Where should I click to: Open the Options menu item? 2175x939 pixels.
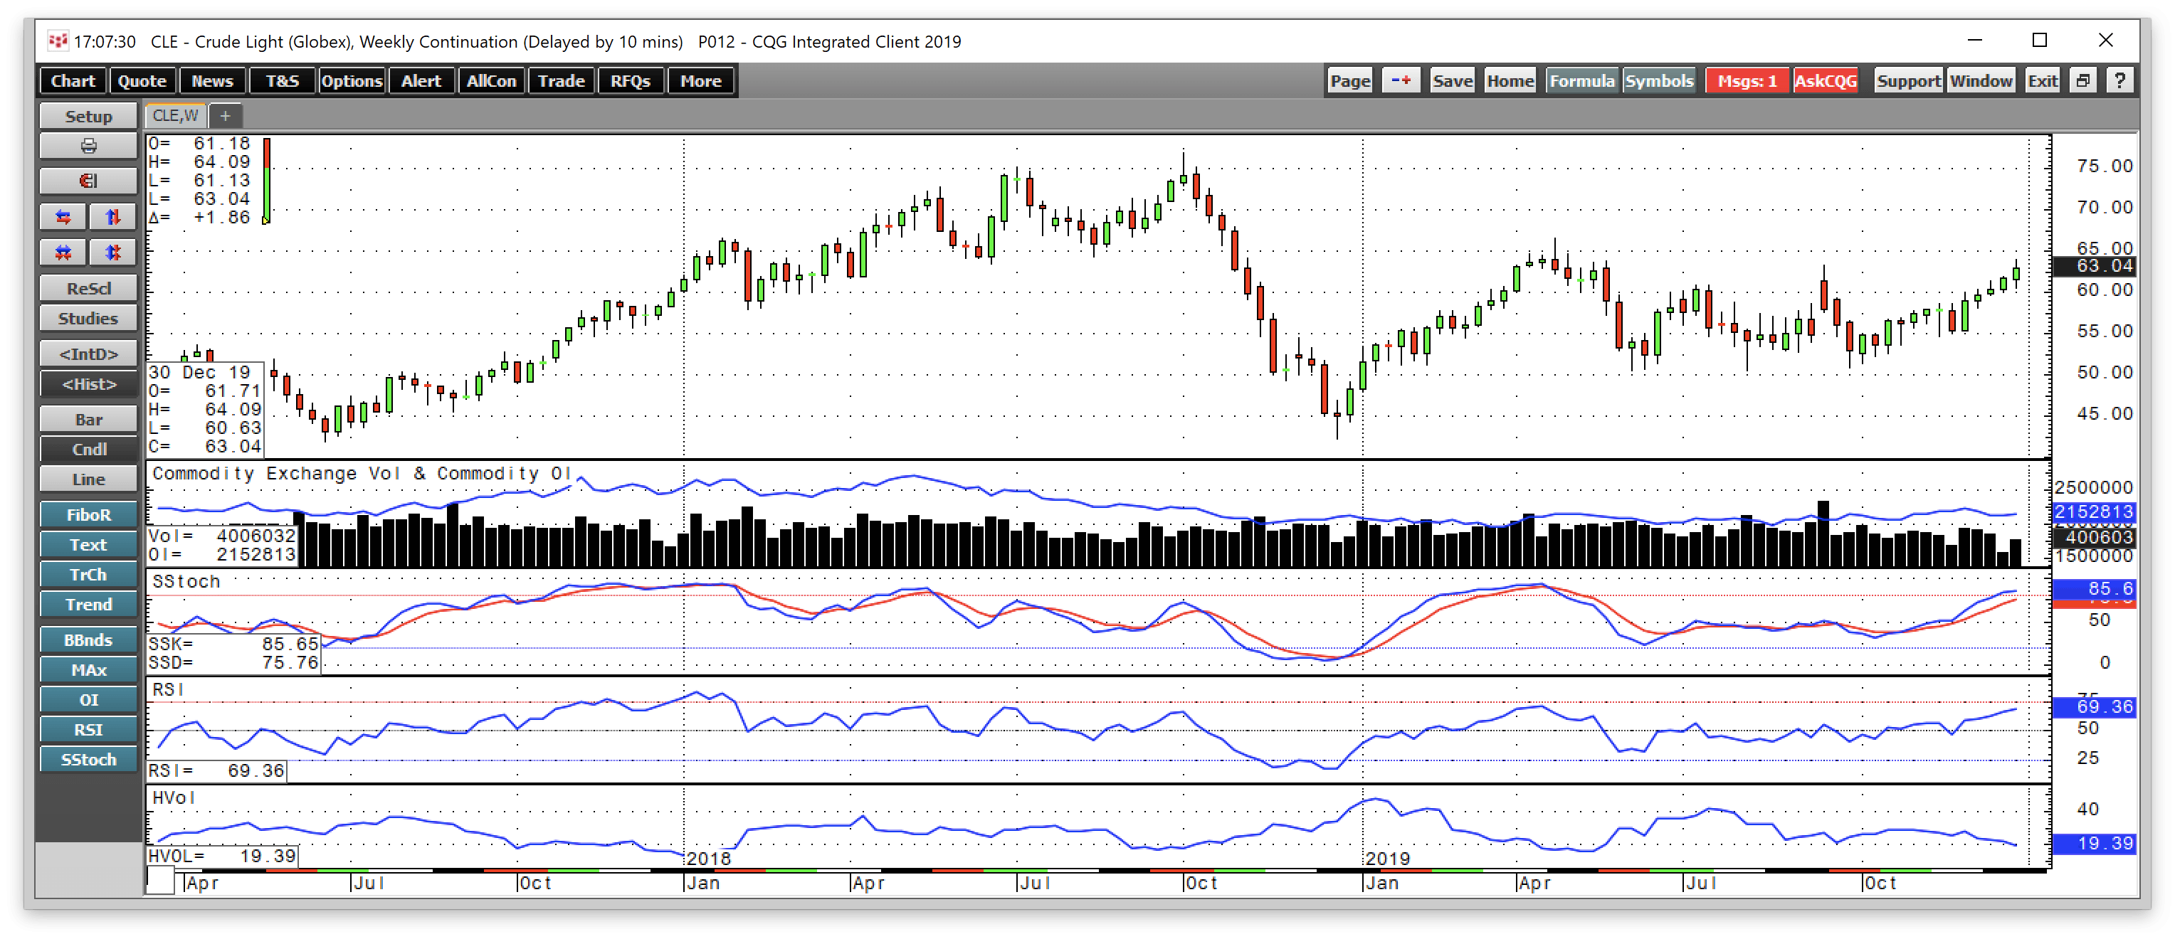click(352, 81)
